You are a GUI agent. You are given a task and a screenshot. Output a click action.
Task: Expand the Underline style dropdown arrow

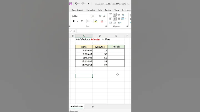pyautogui.click(x=85, y=21)
